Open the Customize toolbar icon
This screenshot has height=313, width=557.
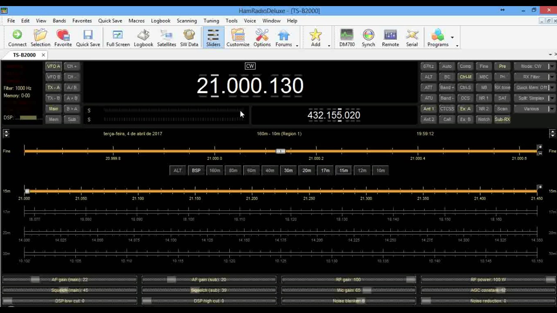[x=238, y=38]
